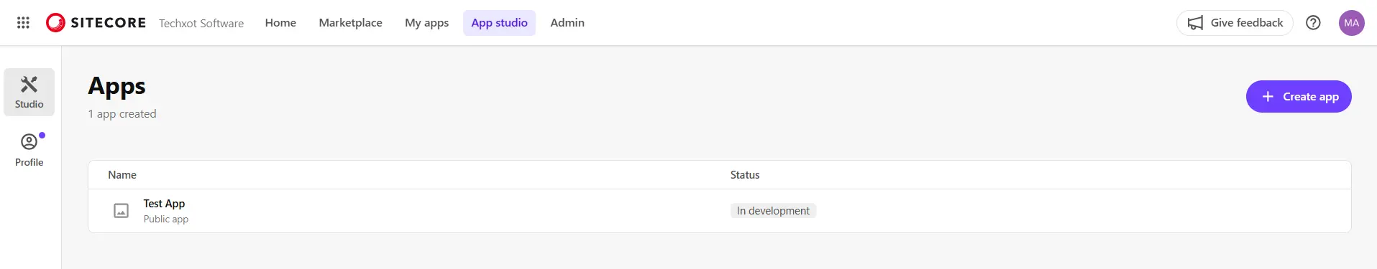Open the help question mark icon

pos(1313,23)
